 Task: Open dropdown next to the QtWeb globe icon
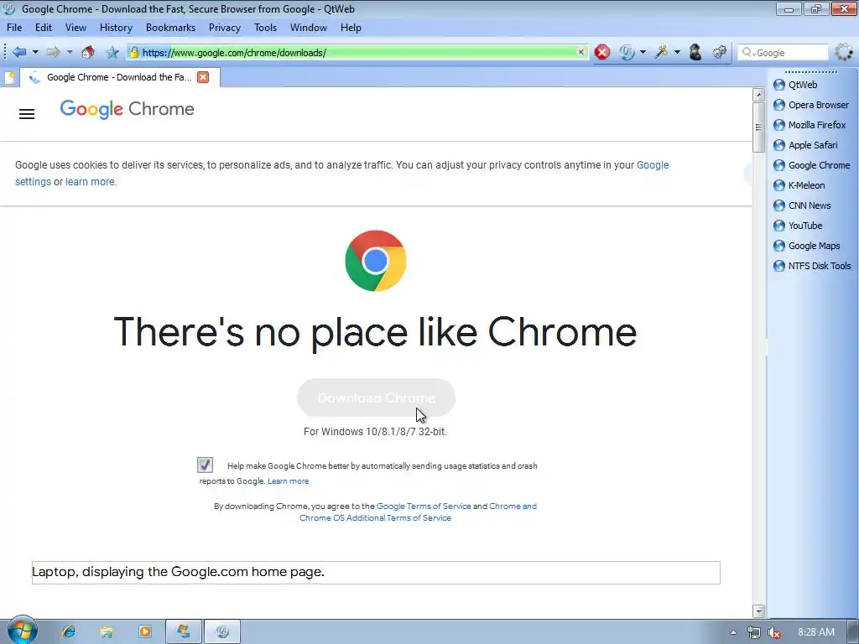click(x=643, y=53)
